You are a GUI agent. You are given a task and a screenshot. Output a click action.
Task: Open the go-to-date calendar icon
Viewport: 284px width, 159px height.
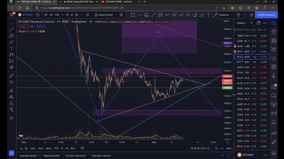click(82, 148)
